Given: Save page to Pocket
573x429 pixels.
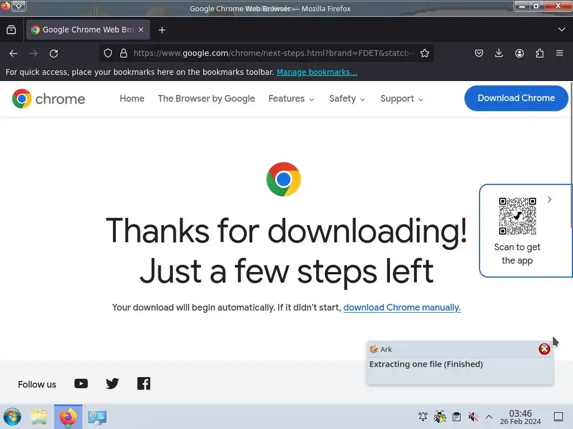Looking at the screenshot, I should point(479,53).
